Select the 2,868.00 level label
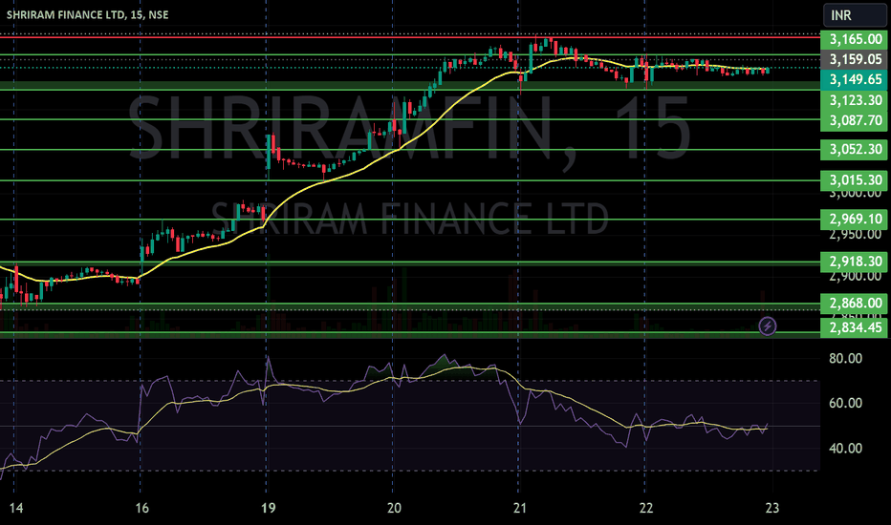The height and width of the screenshot is (525, 891). click(x=854, y=304)
